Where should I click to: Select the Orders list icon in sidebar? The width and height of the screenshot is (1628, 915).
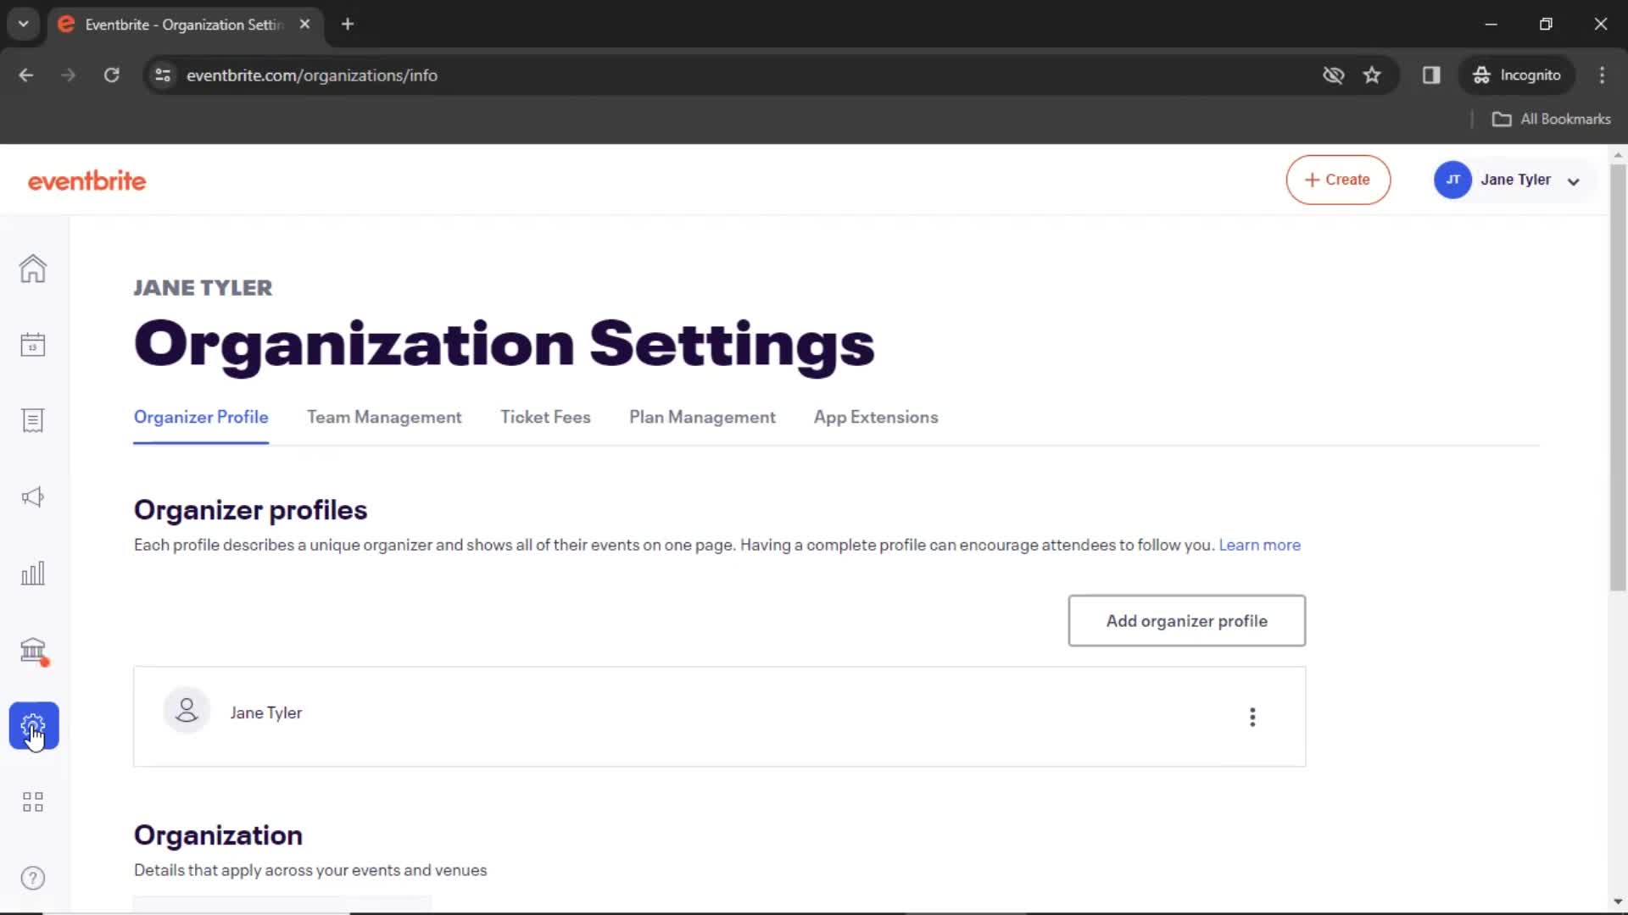tap(32, 421)
